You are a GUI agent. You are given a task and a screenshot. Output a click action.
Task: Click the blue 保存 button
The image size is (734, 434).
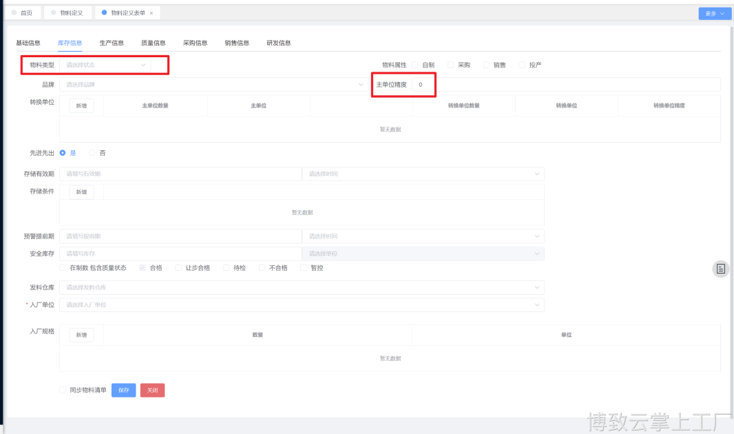pos(123,390)
